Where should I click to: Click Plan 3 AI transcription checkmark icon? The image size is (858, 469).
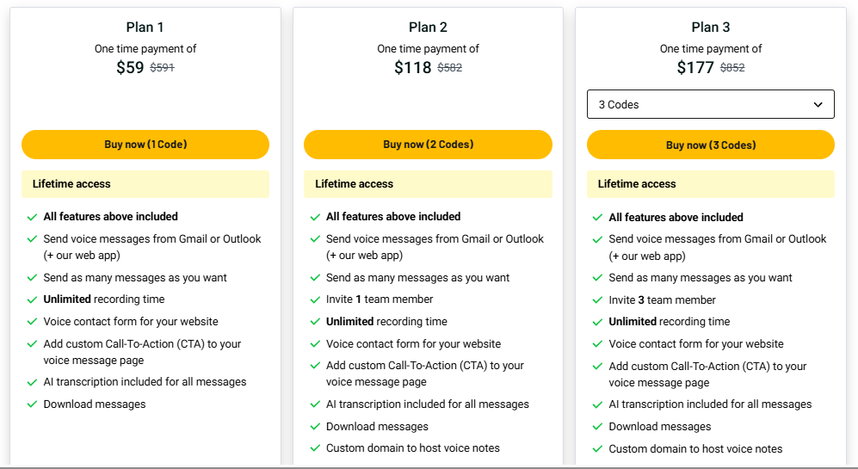(x=597, y=404)
